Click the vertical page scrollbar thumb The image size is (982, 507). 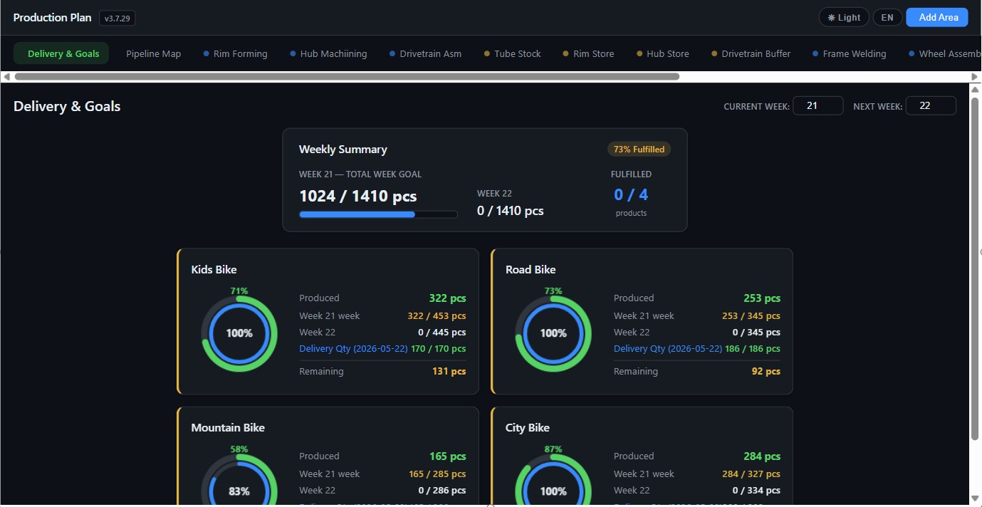coord(975,269)
